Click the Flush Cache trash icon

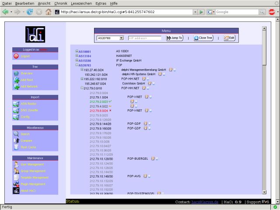click(16, 147)
